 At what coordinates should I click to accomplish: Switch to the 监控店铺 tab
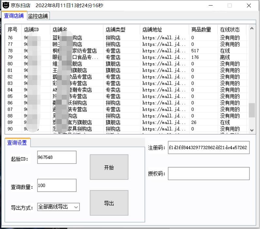[38, 16]
